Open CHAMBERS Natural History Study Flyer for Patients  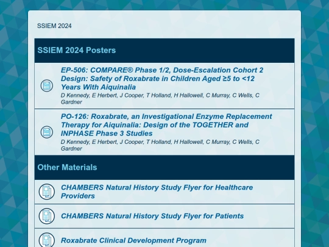(152, 216)
